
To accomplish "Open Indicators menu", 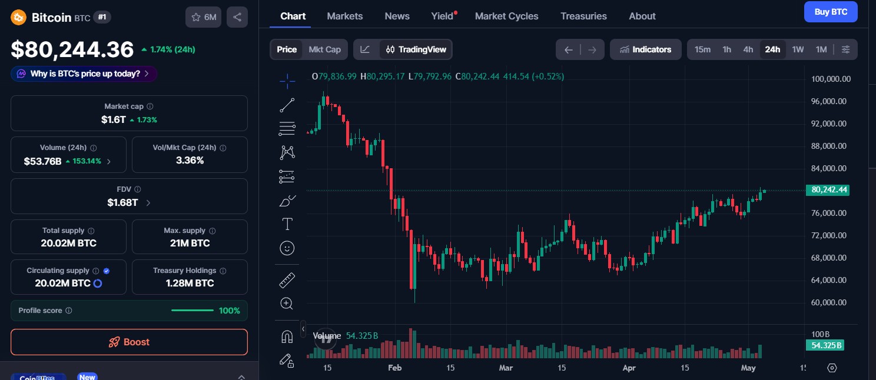I will tap(646, 49).
